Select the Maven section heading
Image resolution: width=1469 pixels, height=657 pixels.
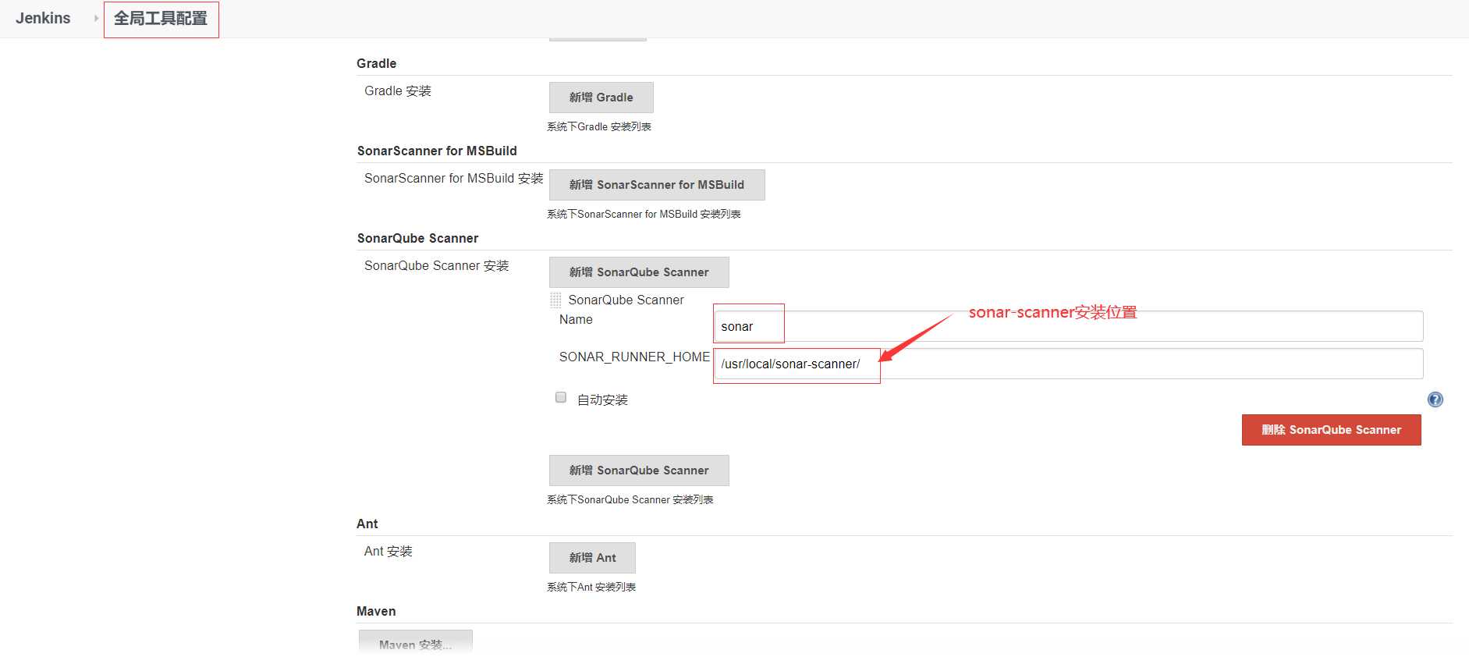click(376, 611)
